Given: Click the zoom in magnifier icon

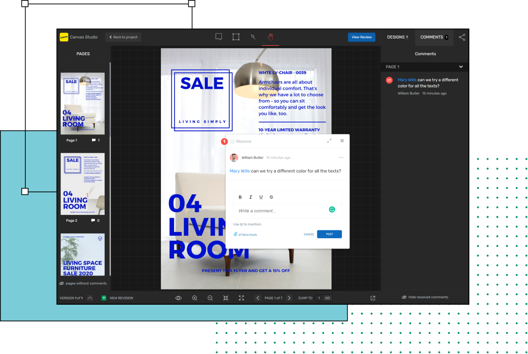Looking at the screenshot, I should (195, 297).
